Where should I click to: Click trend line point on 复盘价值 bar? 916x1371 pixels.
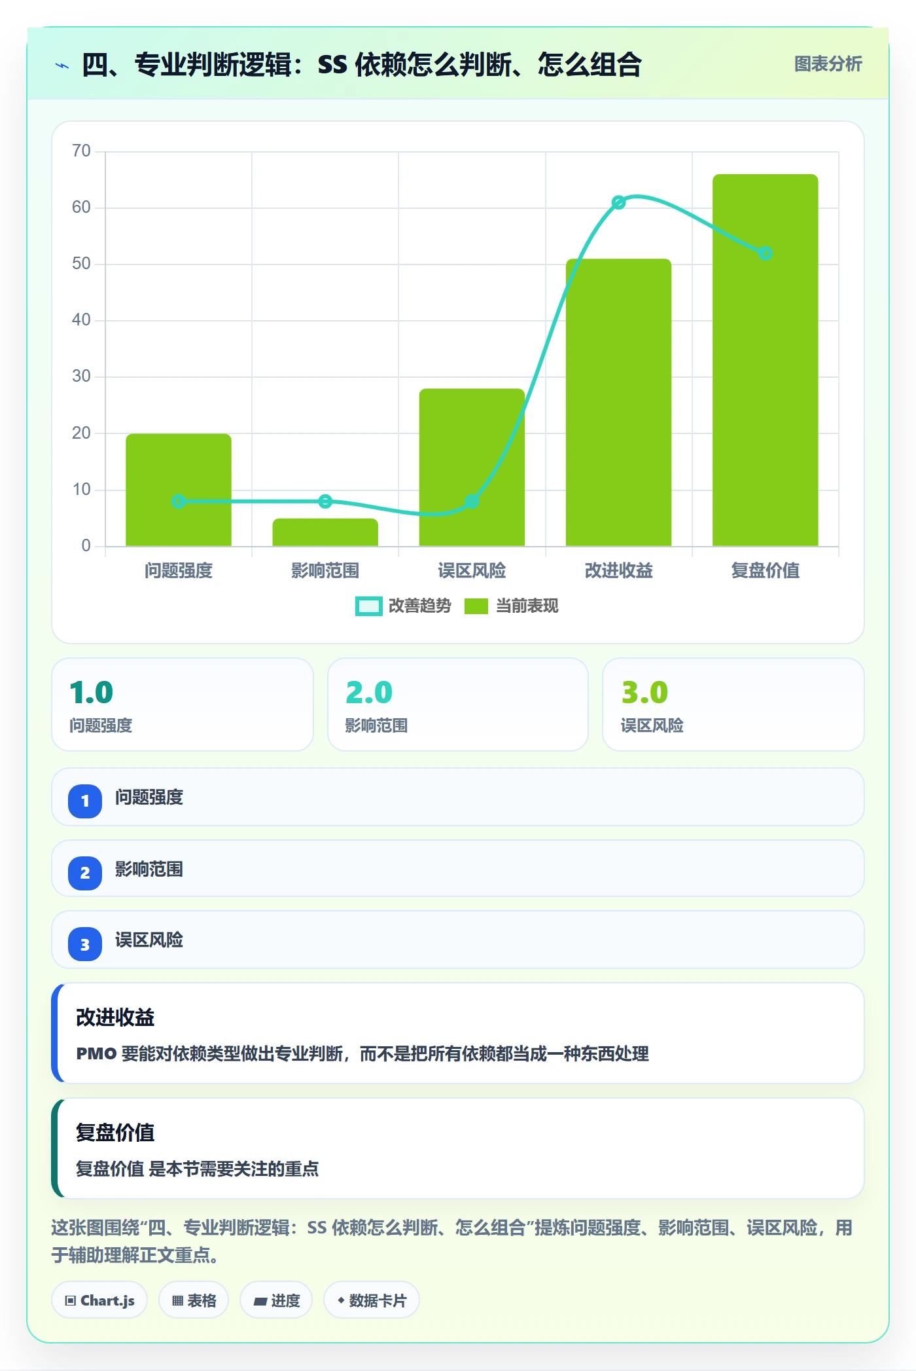click(766, 253)
